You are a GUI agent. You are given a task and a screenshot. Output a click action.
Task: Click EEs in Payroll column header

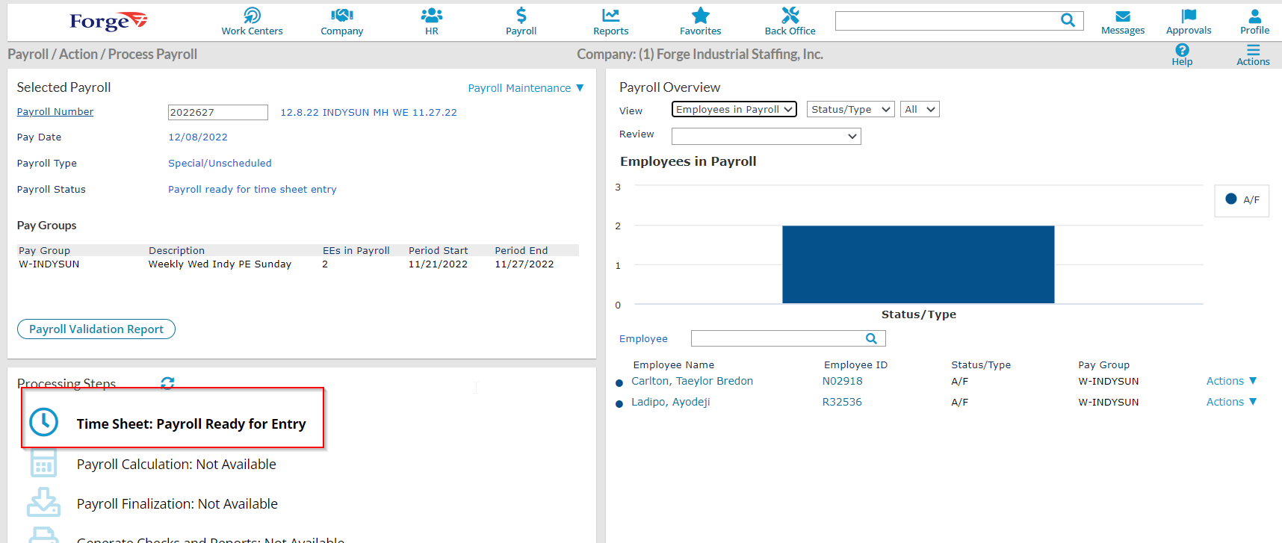click(x=356, y=250)
